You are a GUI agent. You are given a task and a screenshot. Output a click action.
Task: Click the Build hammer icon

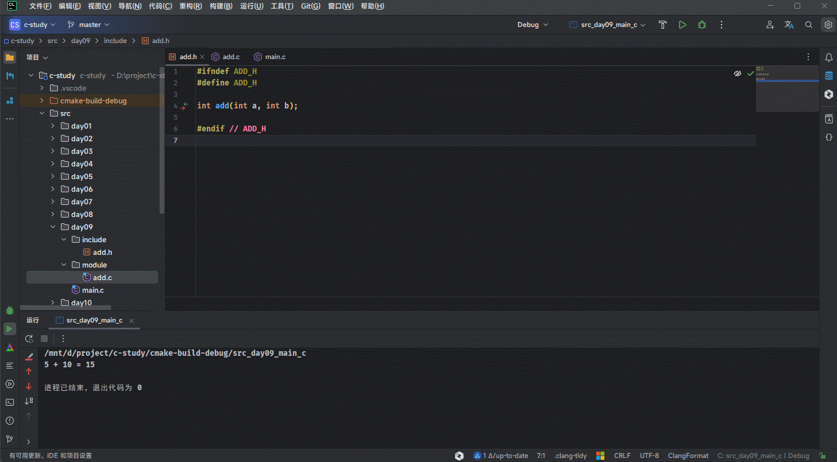click(x=662, y=25)
